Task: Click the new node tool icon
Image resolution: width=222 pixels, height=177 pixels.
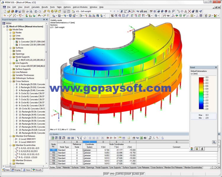Action: (x=5, y=16)
